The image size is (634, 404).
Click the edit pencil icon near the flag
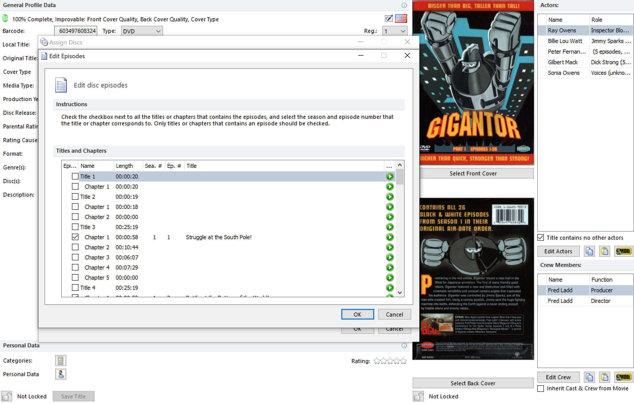click(x=389, y=18)
